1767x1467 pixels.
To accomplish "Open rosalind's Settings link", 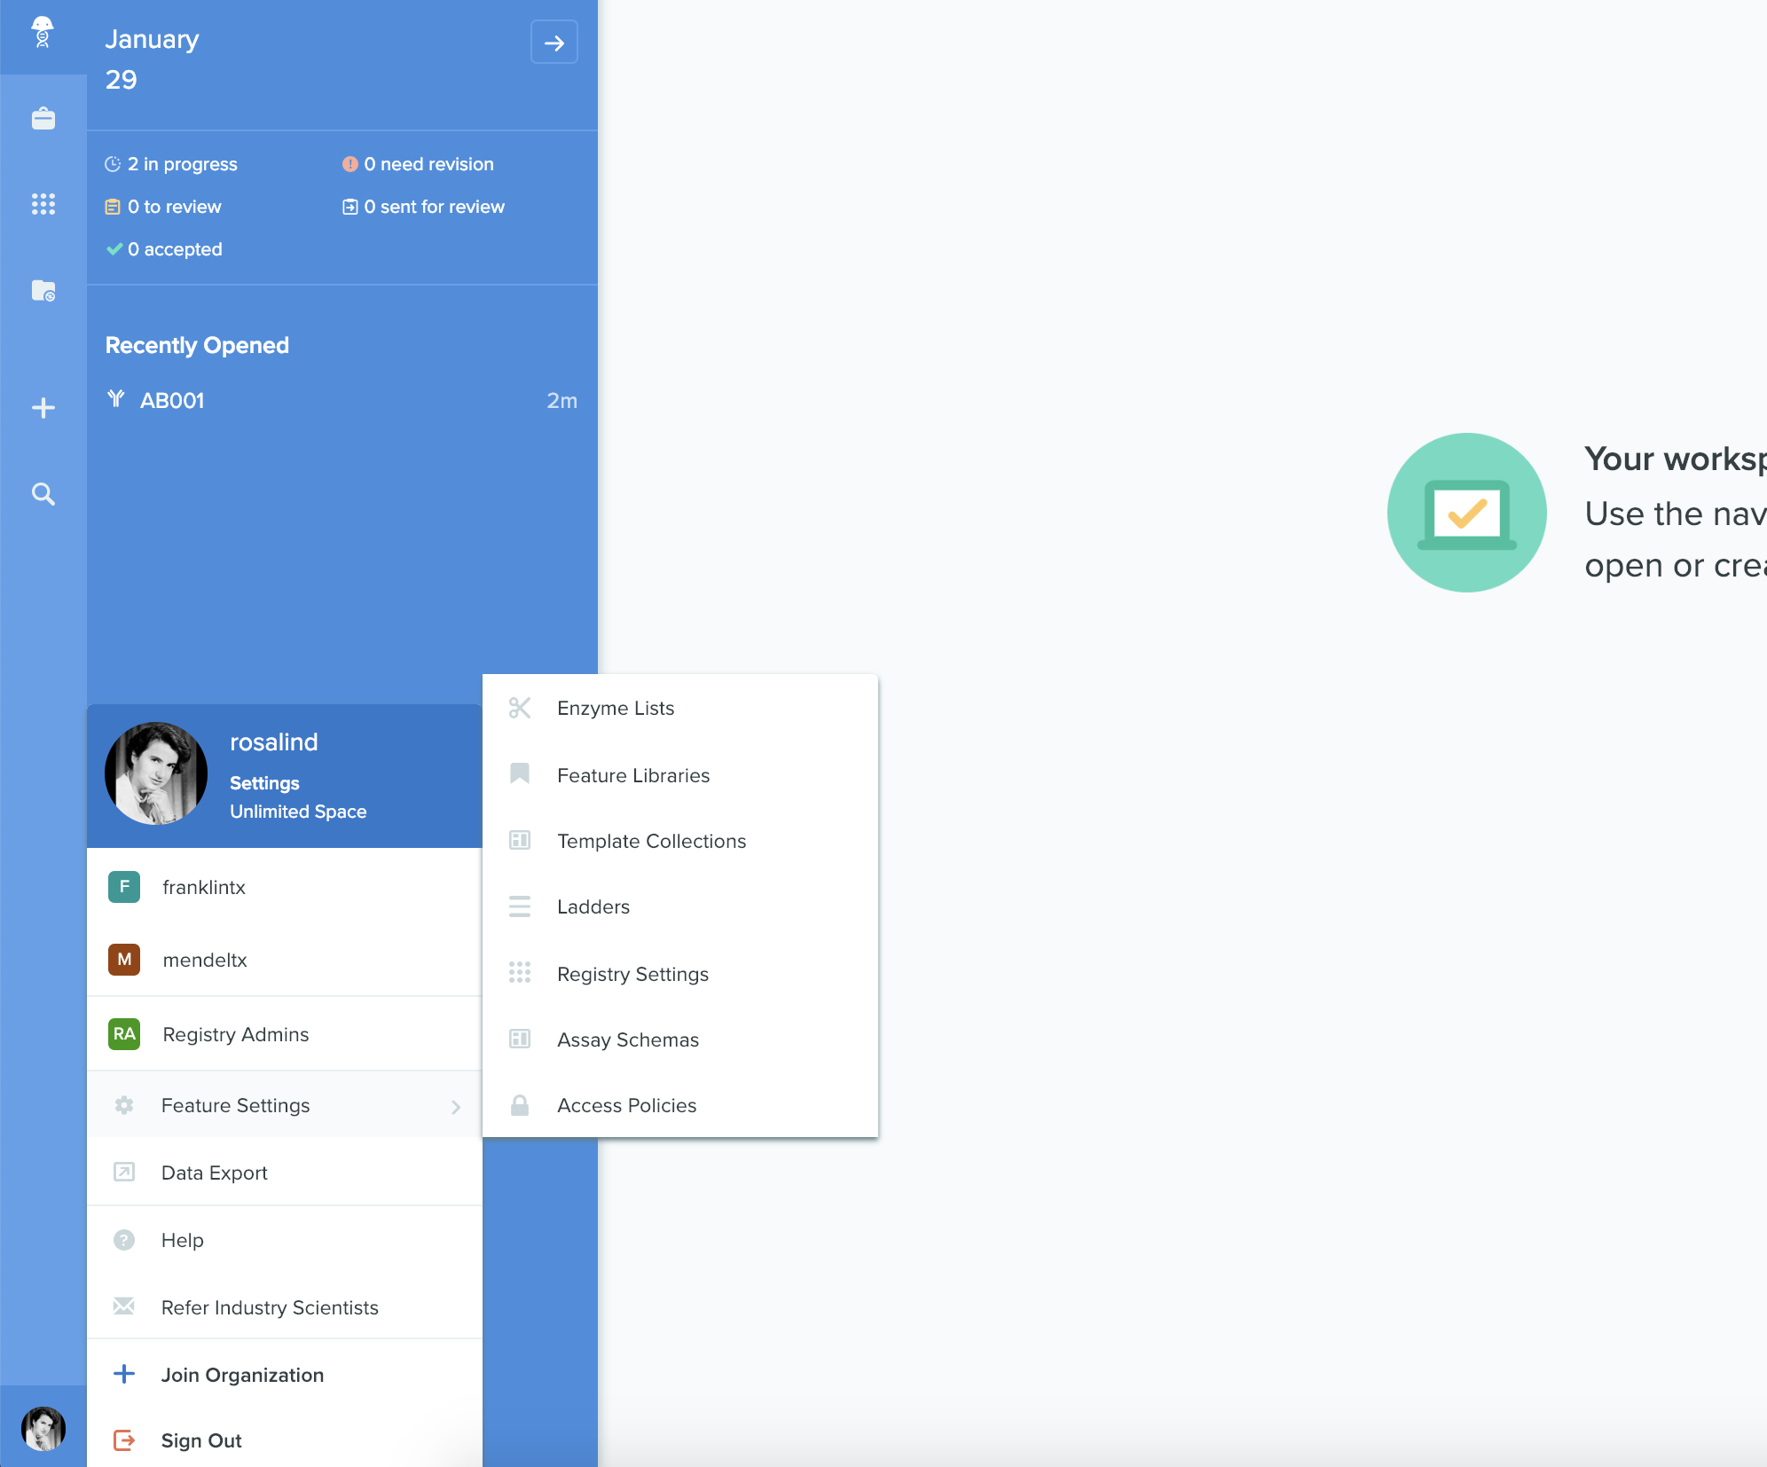I will pos(264,783).
